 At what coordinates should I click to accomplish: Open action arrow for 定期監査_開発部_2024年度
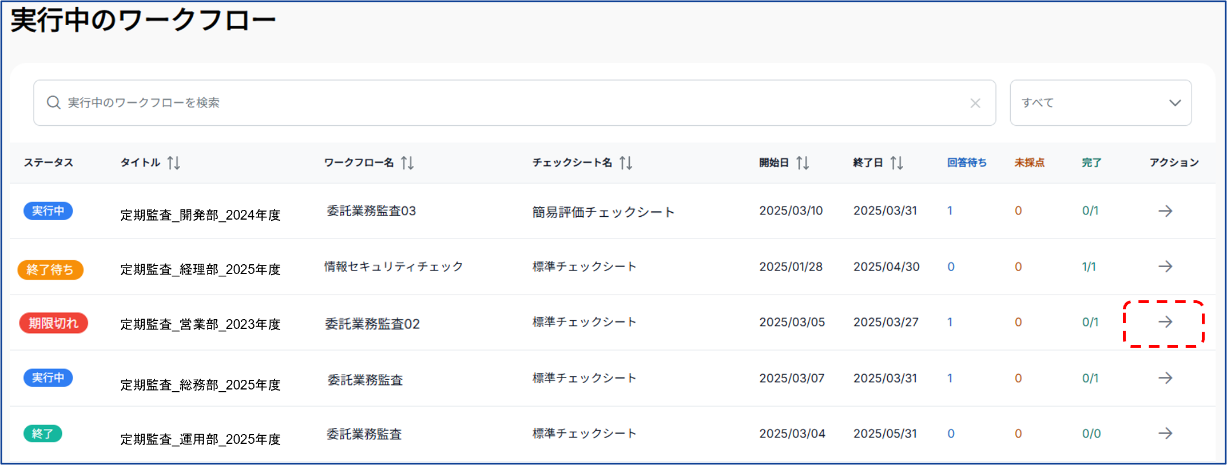1165,211
